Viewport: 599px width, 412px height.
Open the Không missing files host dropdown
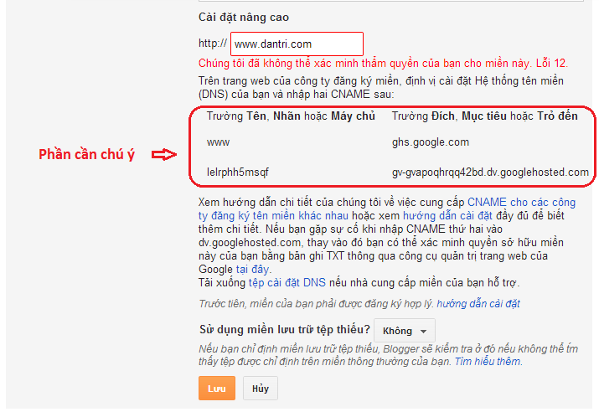tap(405, 331)
